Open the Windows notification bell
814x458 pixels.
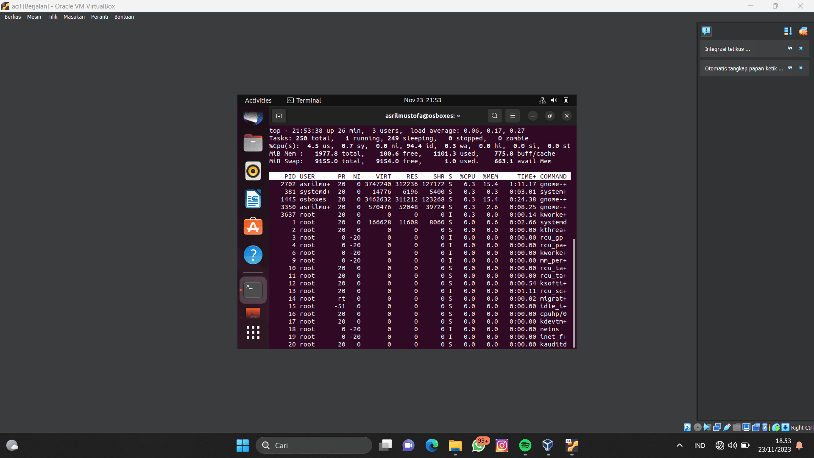[799, 445]
